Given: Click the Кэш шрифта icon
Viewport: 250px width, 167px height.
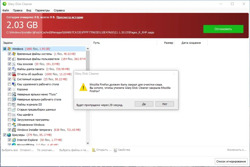Looking at the screenshot, I should pos(14,115).
